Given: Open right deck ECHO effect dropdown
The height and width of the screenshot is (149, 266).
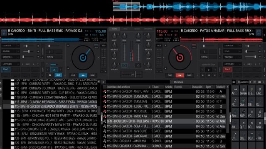Looking at the screenshot, I should coord(232,51).
